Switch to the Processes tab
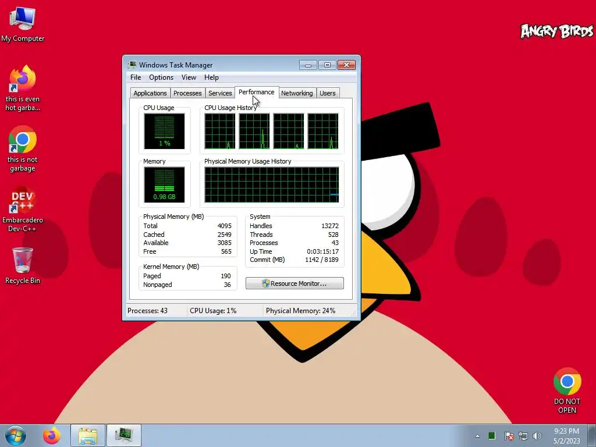Screen dimensions: 596x447 click(x=187, y=93)
